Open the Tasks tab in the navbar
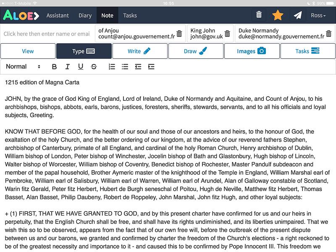This screenshot has width=336, height=252. (130, 16)
